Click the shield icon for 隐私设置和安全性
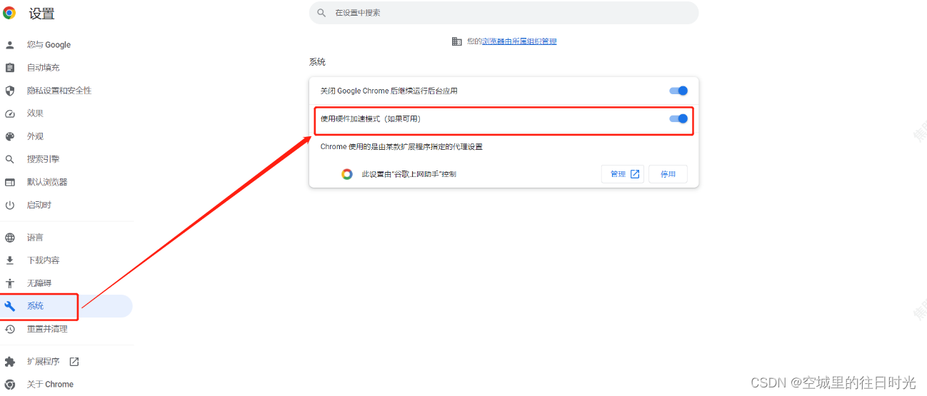 pos(10,91)
